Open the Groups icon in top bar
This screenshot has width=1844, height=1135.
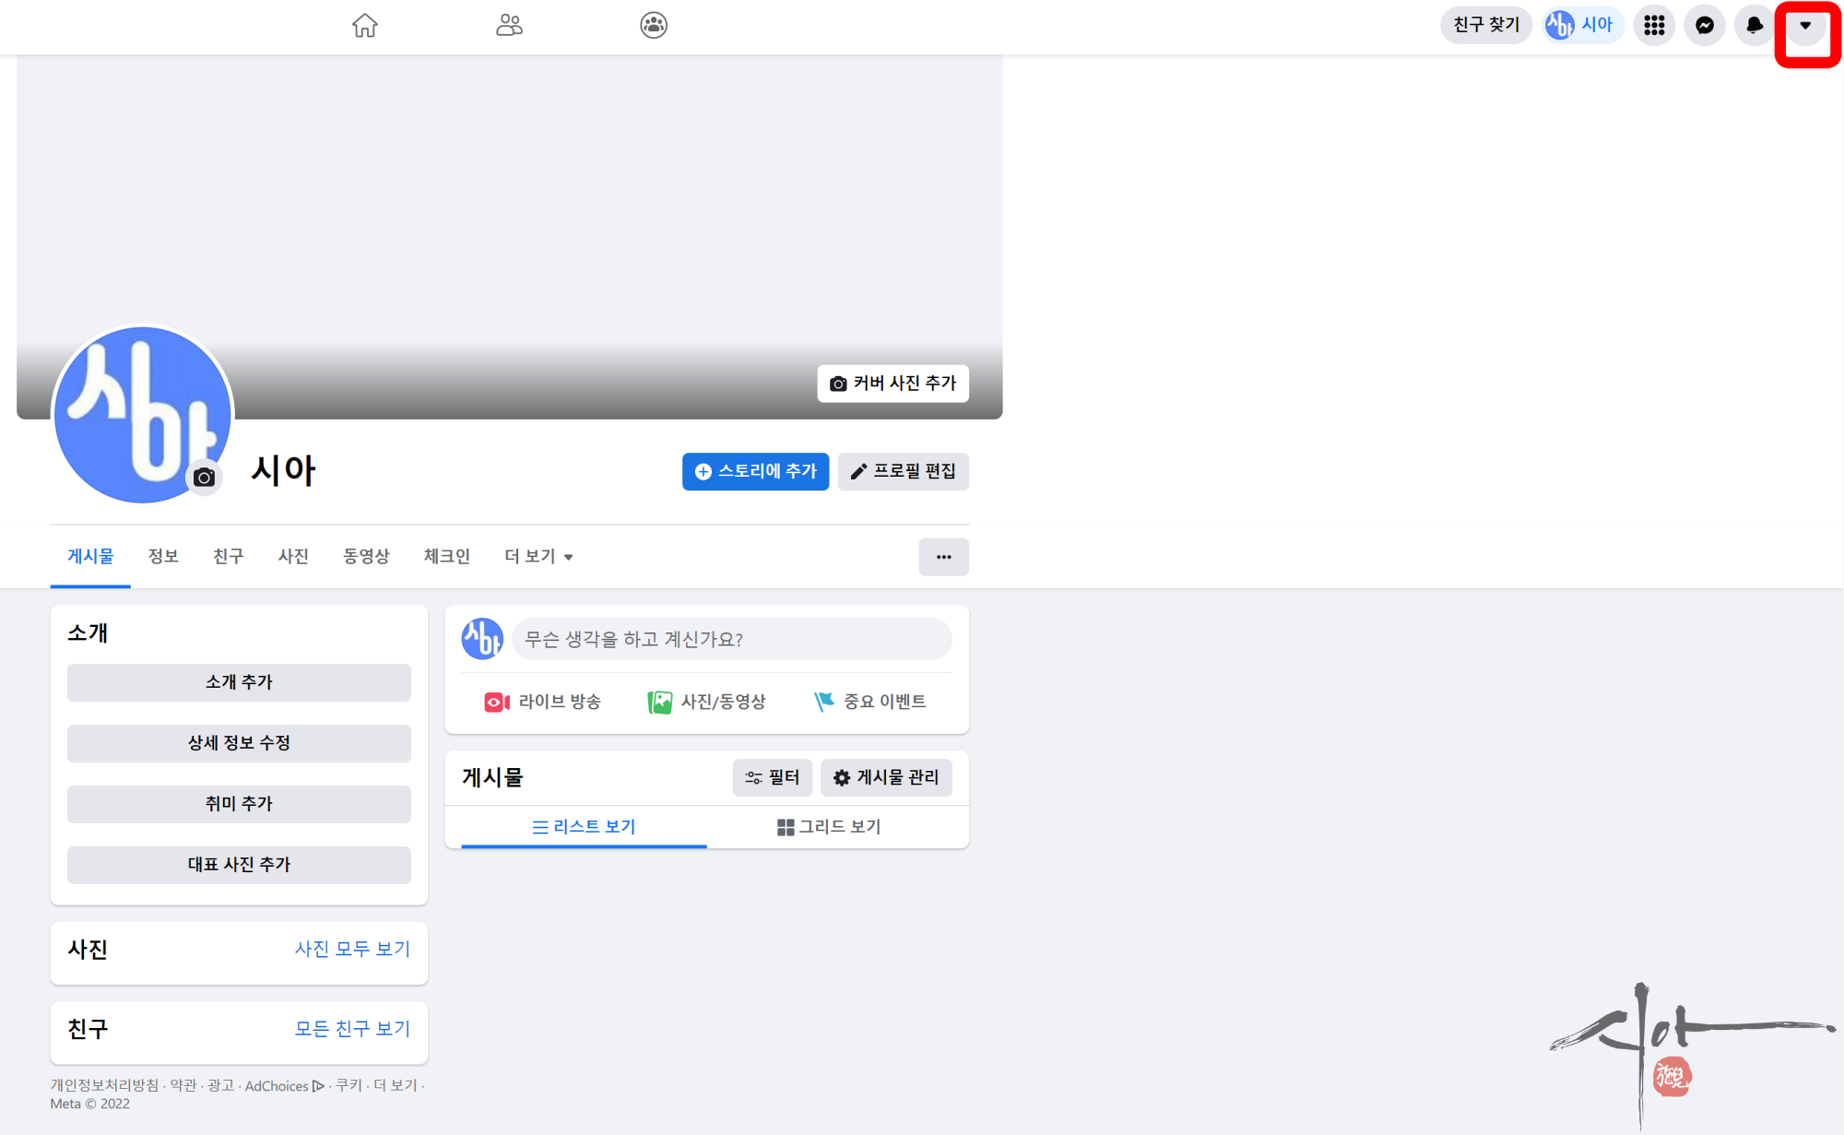pyautogui.click(x=654, y=25)
